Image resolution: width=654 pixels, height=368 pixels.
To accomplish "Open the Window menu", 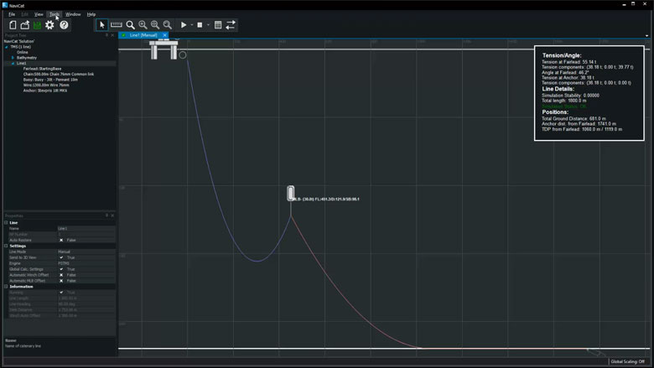I will [x=73, y=14].
